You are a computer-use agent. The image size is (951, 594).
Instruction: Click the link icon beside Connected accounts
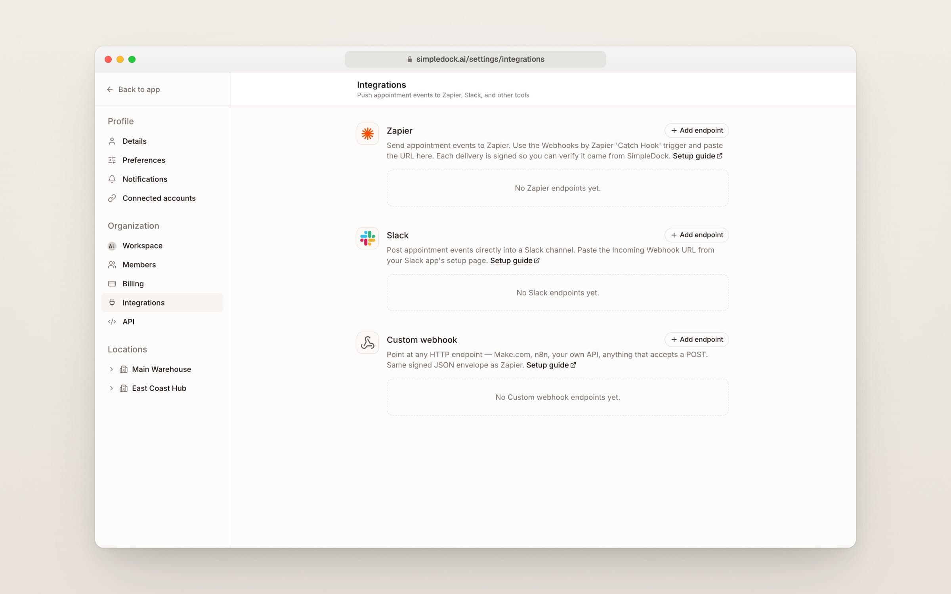[x=112, y=198]
